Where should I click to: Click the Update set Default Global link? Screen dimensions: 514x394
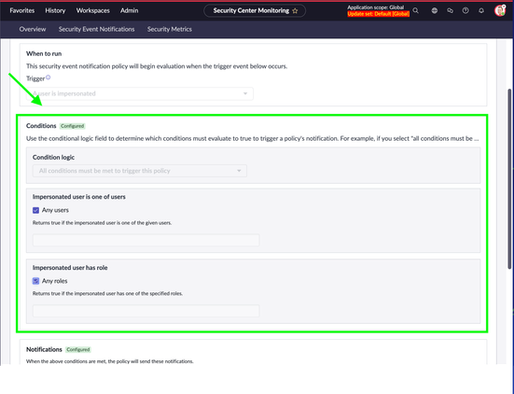point(379,14)
